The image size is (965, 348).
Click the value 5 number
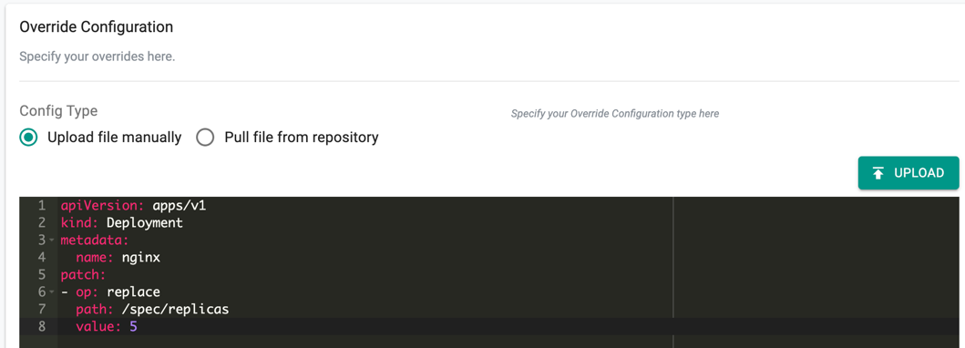pos(134,326)
